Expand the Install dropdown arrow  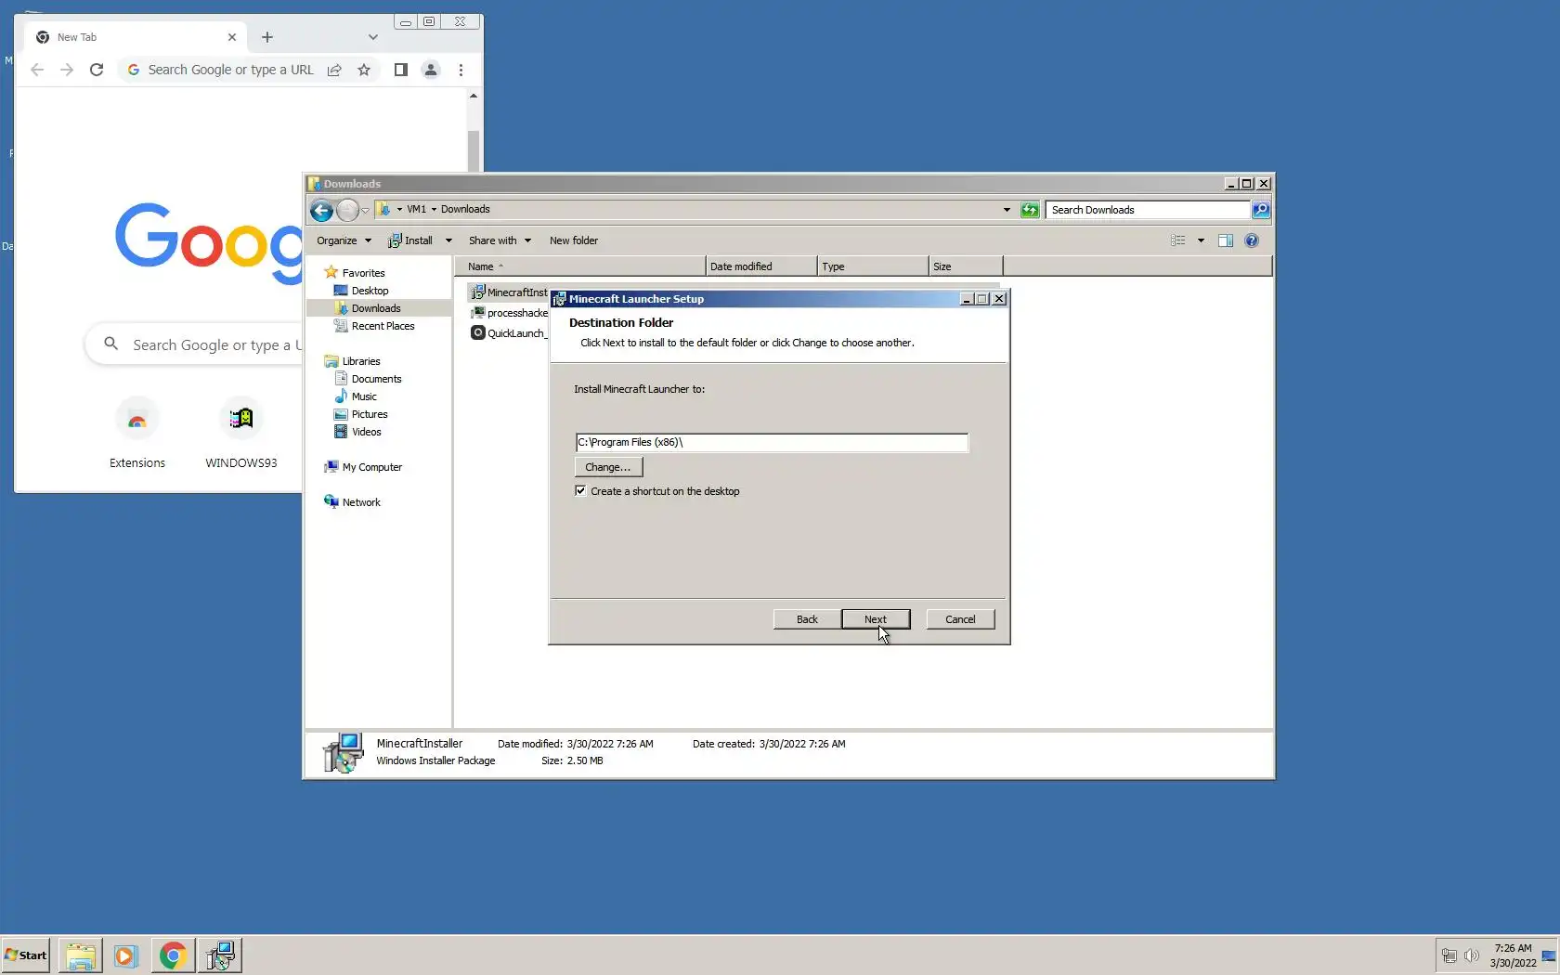click(448, 240)
